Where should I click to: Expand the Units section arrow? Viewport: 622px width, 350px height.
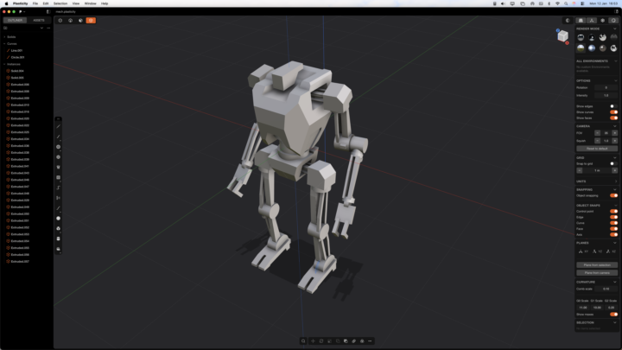point(615,181)
